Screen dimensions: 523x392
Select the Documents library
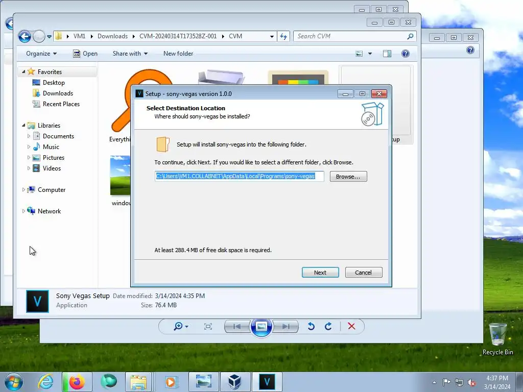[x=58, y=136]
